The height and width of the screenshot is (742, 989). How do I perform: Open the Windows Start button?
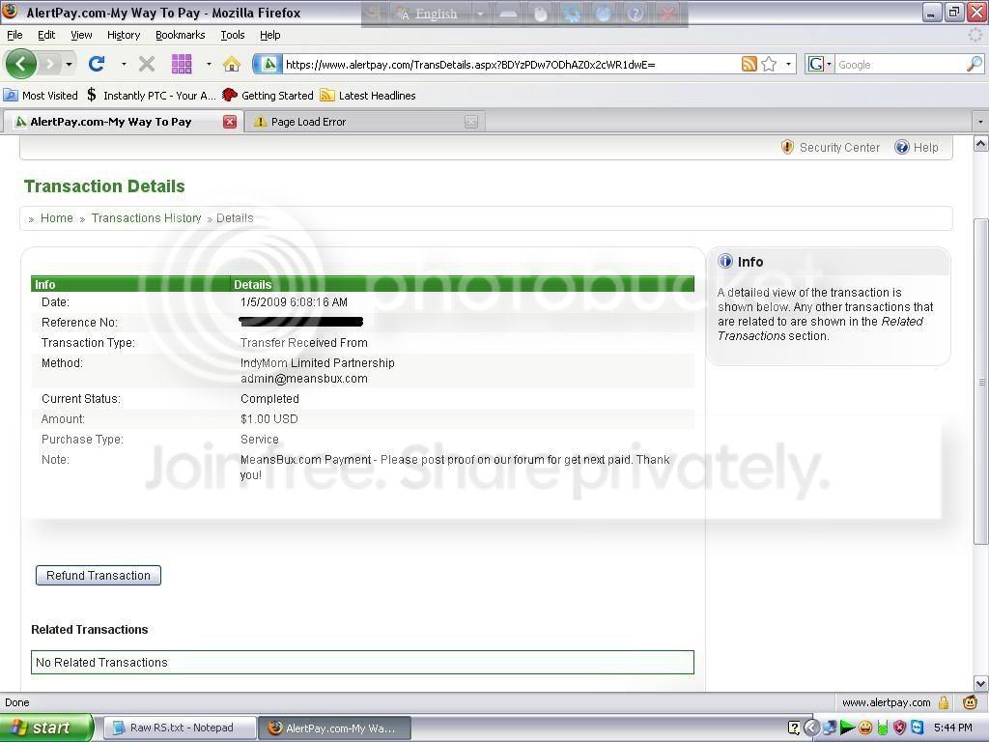pos(45,728)
